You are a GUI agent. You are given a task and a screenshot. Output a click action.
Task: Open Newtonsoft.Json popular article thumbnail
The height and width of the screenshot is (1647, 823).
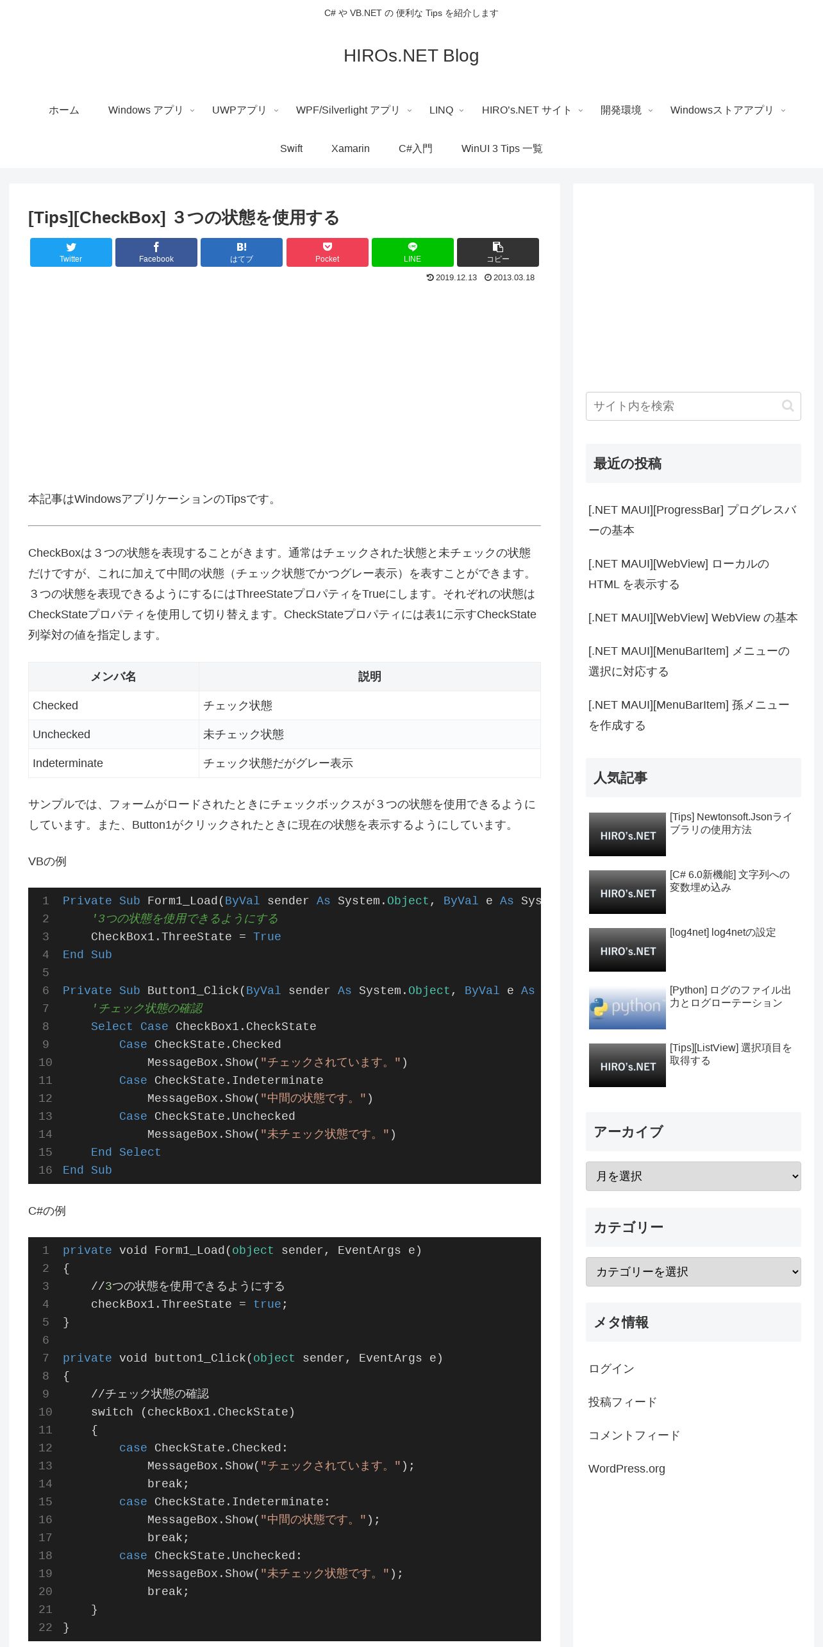coord(628,834)
